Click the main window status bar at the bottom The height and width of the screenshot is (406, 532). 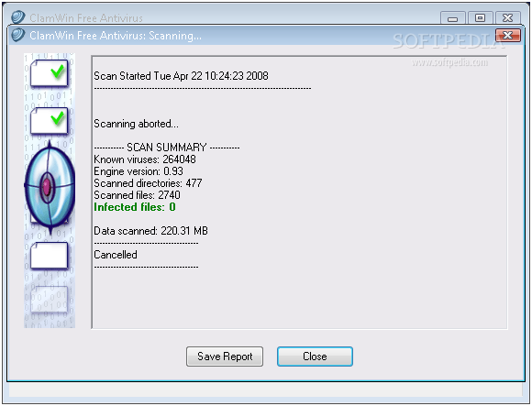(265, 390)
